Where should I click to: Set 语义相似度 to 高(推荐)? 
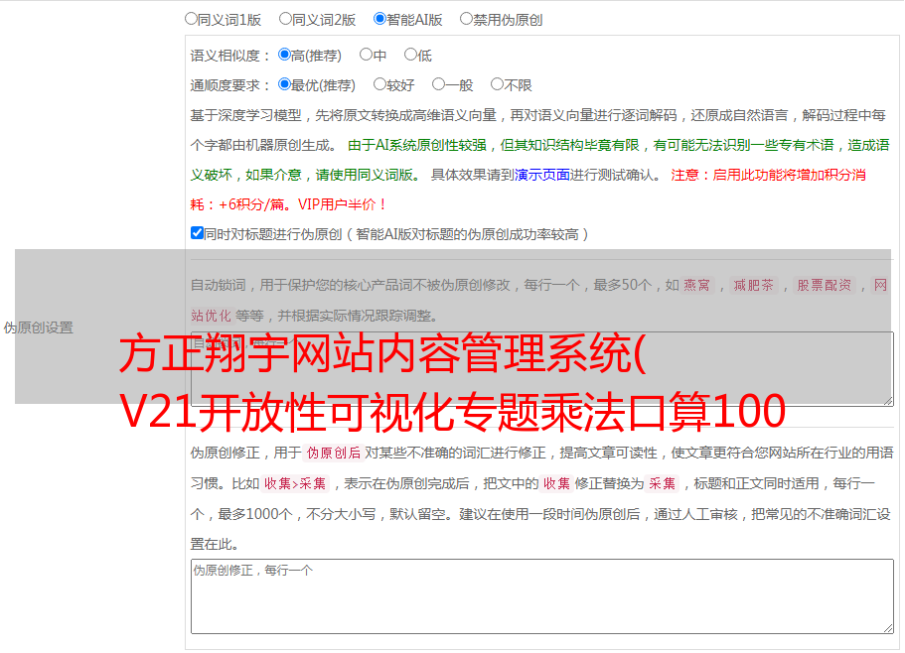284,55
